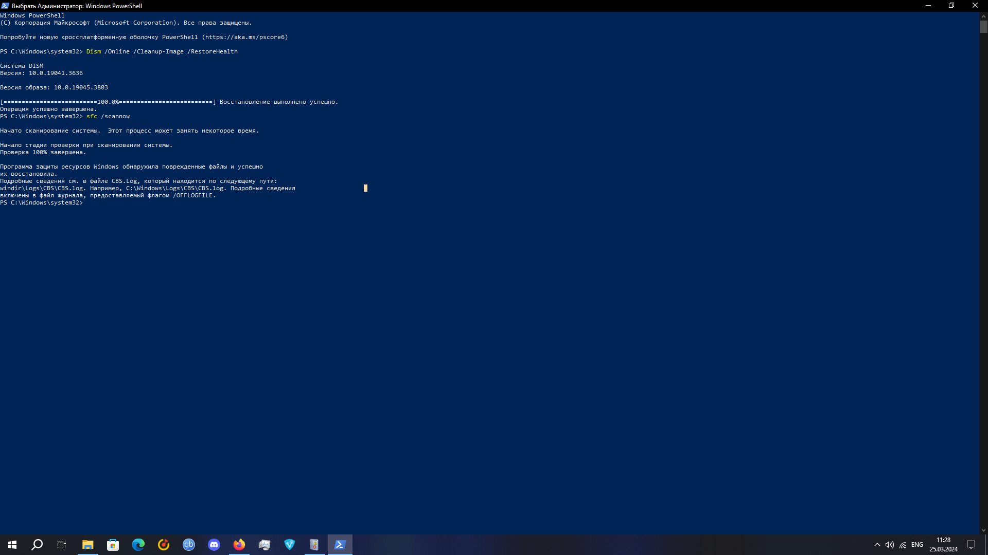Restore down the PowerShell window
988x555 pixels.
pos(951,6)
